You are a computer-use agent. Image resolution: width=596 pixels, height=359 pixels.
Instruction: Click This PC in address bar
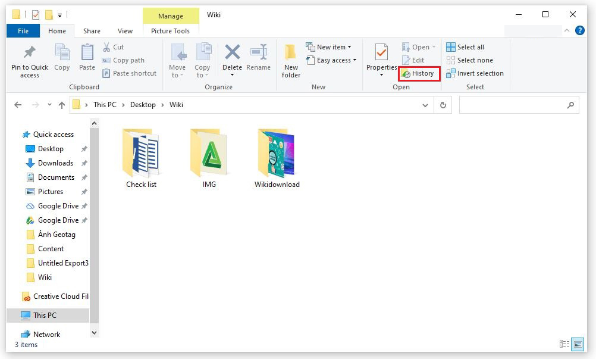(x=105, y=105)
